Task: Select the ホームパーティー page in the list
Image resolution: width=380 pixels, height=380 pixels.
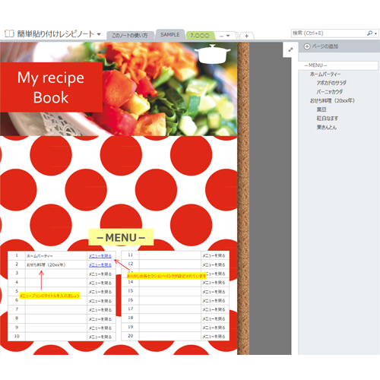Action: pyautogui.click(x=325, y=74)
